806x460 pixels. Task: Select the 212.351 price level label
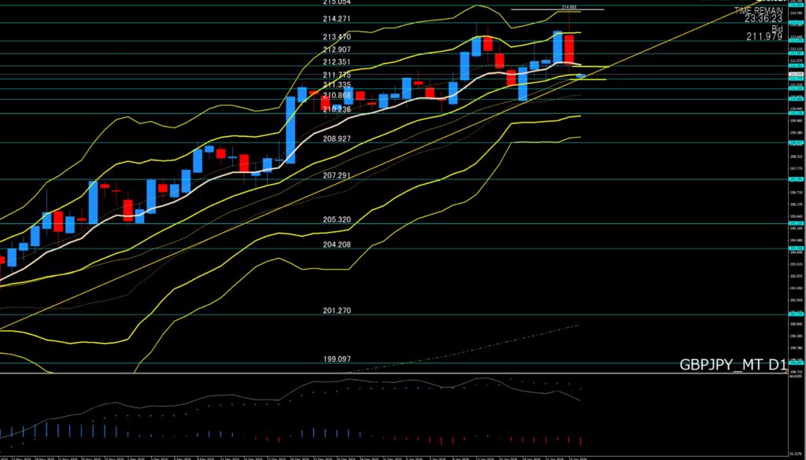coord(337,62)
